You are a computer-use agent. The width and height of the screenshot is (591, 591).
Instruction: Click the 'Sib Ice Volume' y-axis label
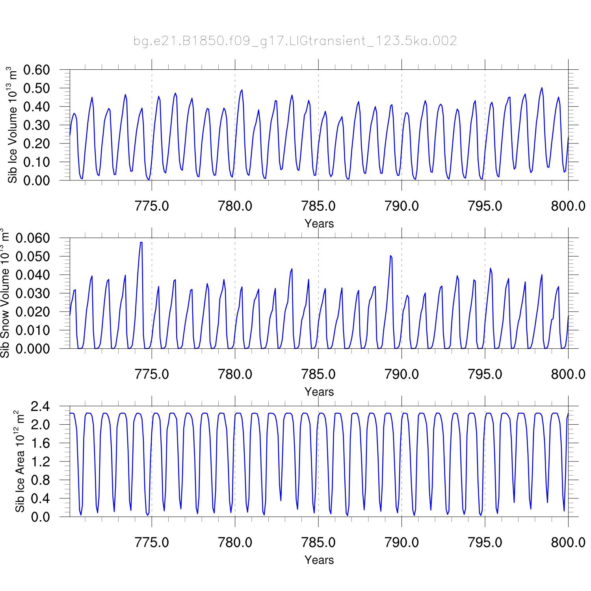click(x=13, y=125)
